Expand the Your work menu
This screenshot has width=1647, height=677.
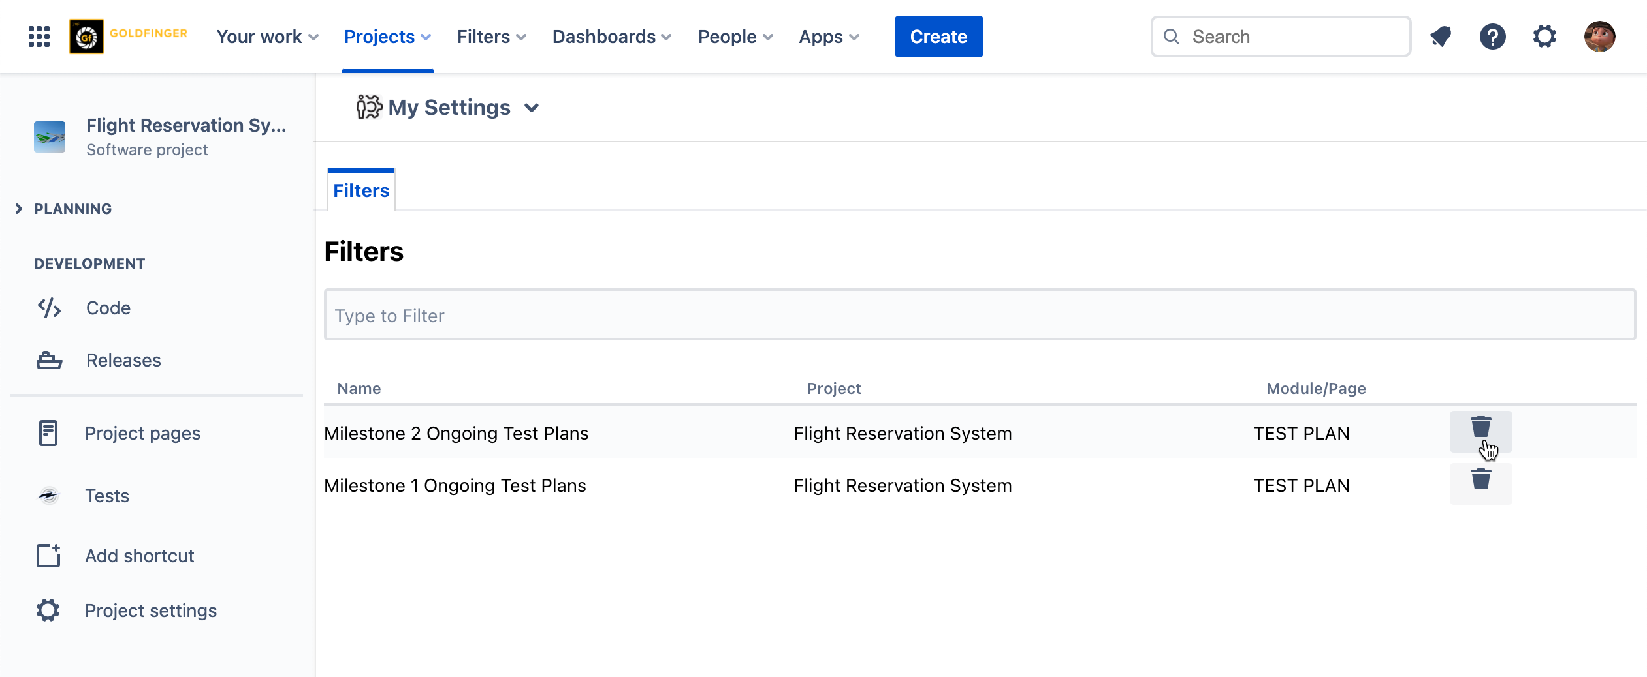pyautogui.click(x=267, y=37)
